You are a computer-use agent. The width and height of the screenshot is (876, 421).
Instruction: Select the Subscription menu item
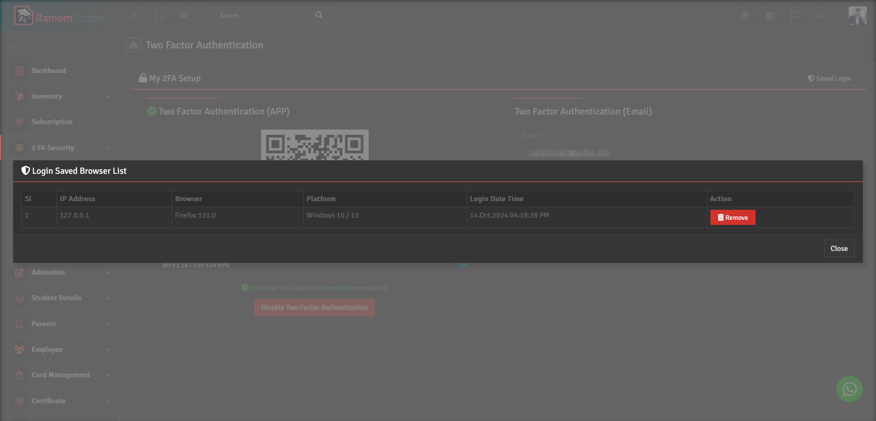click(52, 122)
